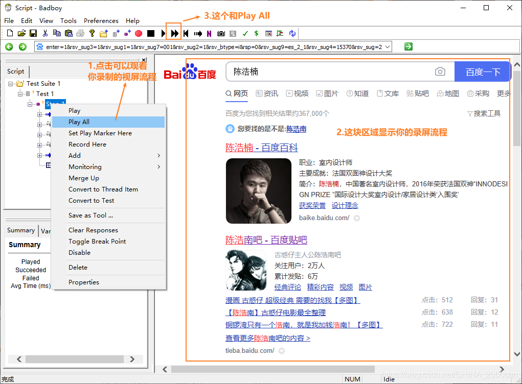Click the new suite folder-plus icon

(104, 33)
